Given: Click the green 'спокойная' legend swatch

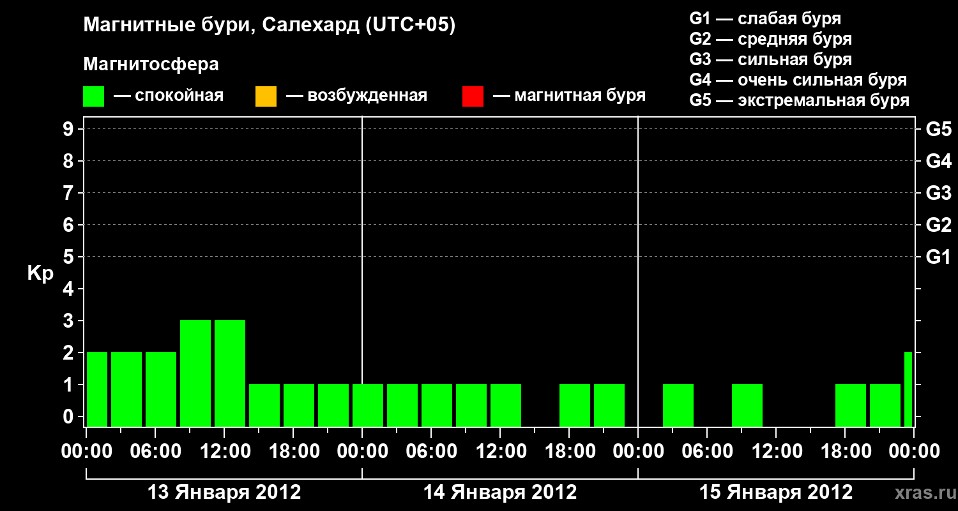Looking at the screenshot, I should [x=93, y=96].
